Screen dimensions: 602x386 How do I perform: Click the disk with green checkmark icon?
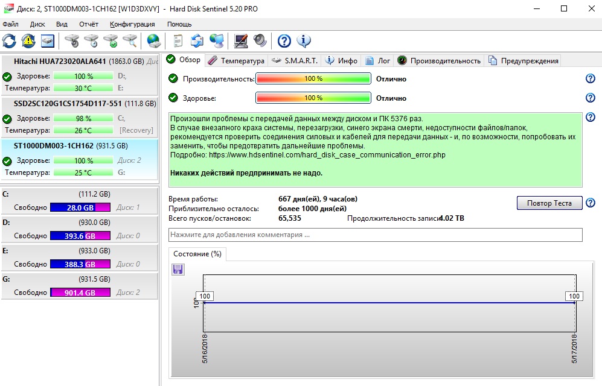pyautogui.click(x=110, y=41)
